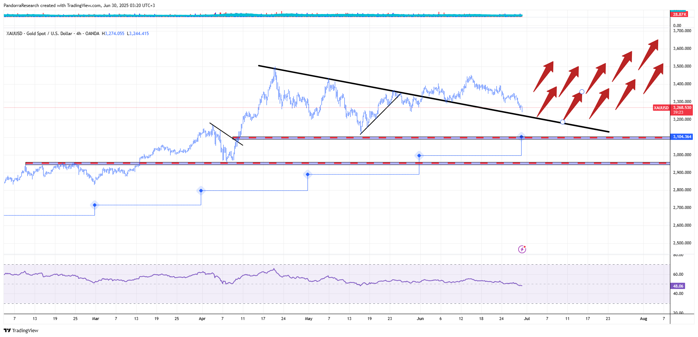Viewport: 698px width, 337px height.
Task: Click the Aug label on time axis
Action: (x=643, y=319)
